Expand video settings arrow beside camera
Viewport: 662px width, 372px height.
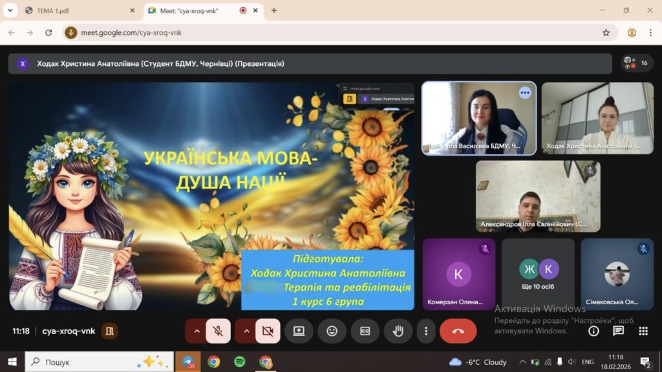tap(246, 331)
